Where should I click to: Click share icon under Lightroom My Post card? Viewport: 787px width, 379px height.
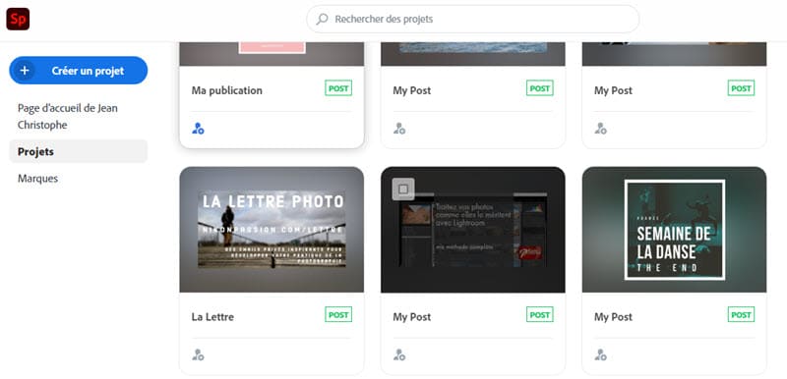click(x=399, y=355)
